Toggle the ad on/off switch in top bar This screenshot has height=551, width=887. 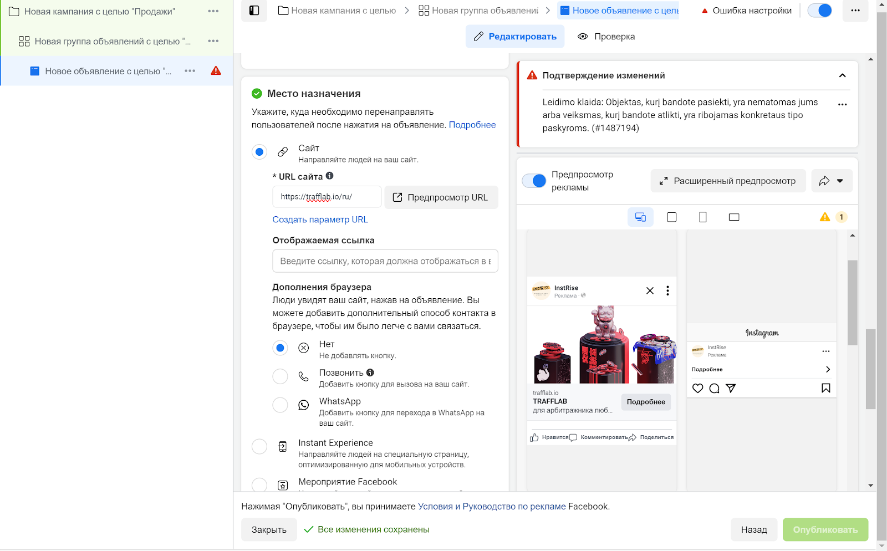[x=820, y=11]
